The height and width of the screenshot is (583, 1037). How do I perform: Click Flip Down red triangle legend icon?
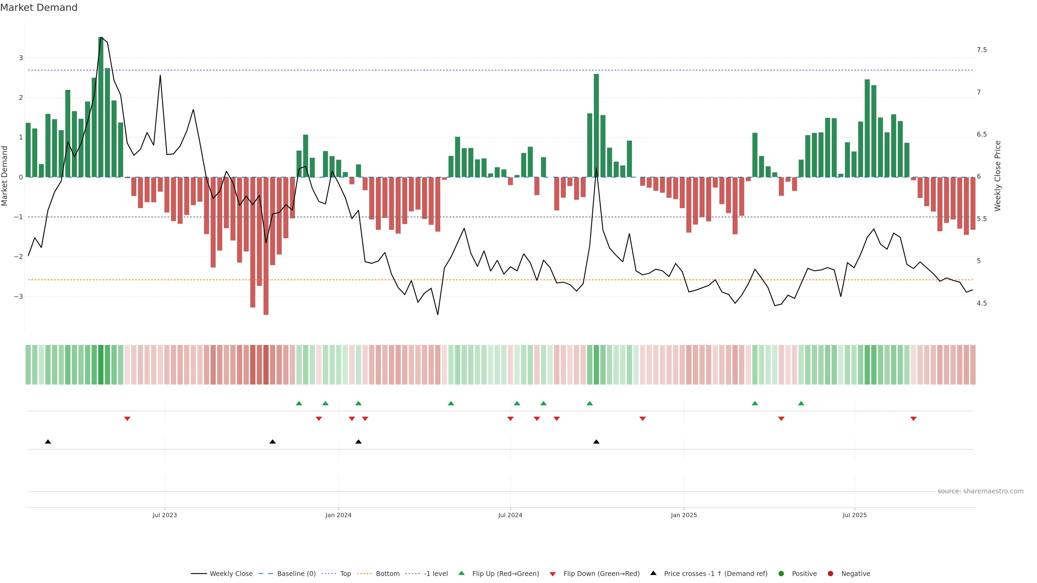point(553,574)
